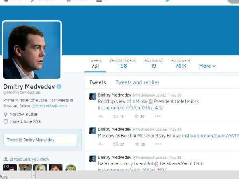This screenshot has height=179, width=239.
Task: Retweet the Bolshoi Moskvoretsky Bridge tweet
Action: [x=116, y=144]
